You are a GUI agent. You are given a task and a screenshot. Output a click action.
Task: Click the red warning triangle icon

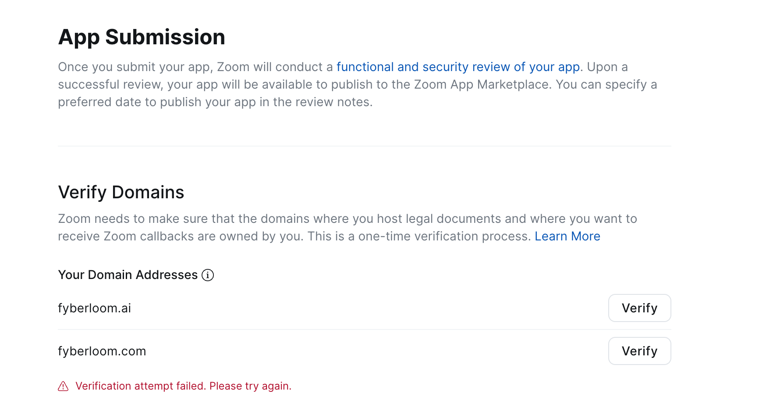pyautogui.click(x=63, y=386)
